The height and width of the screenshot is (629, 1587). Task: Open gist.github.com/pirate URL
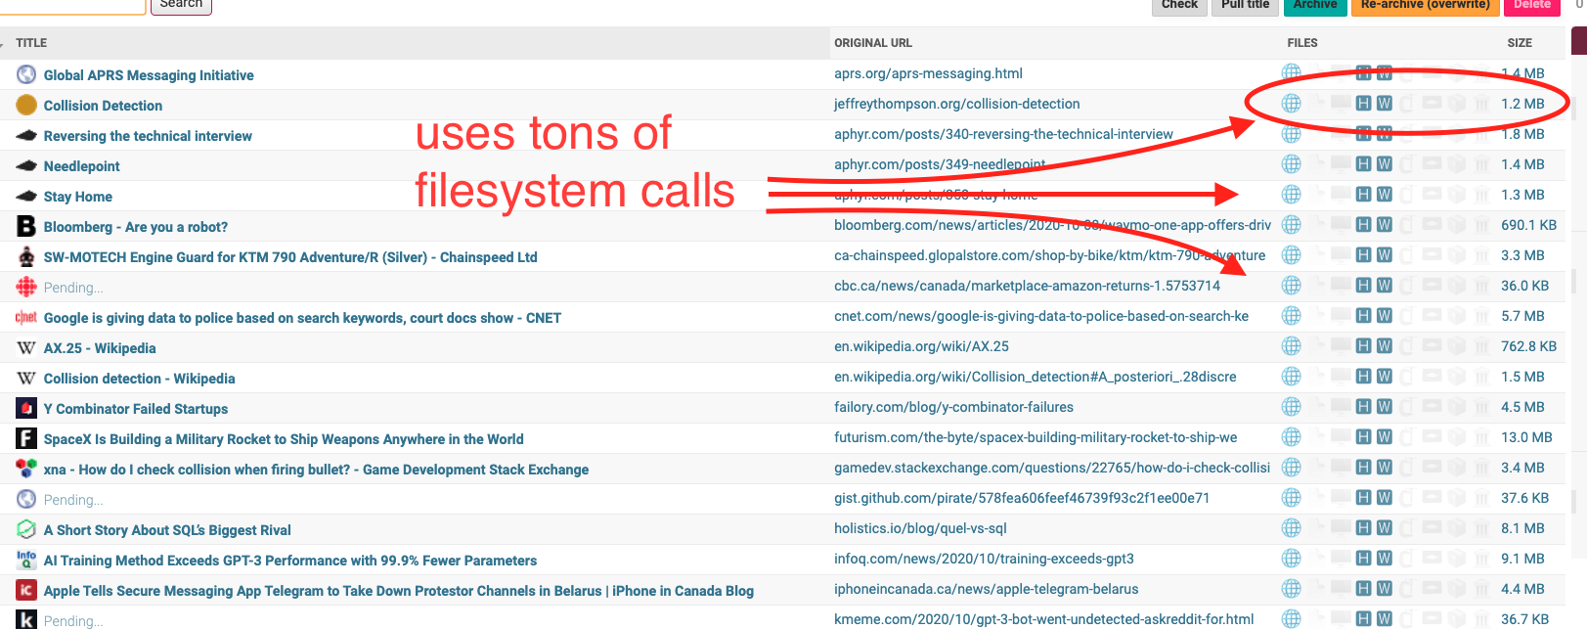click(1022, 498)
